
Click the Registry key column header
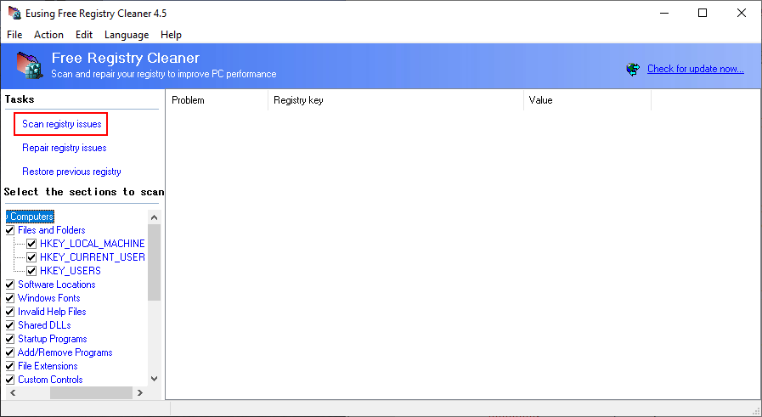[395, 100]
